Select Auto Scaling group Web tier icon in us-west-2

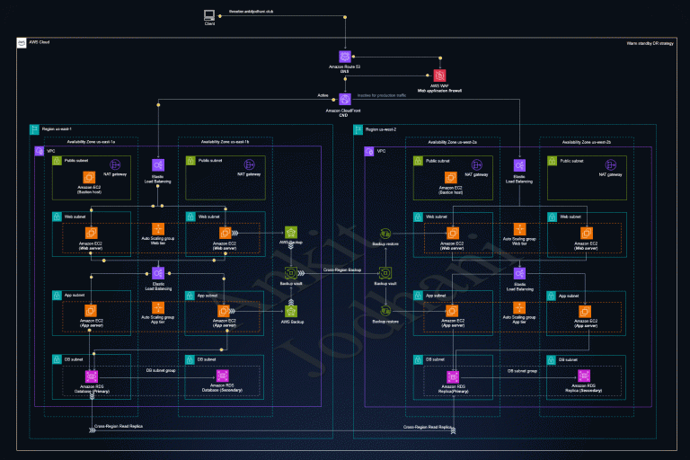519,229
